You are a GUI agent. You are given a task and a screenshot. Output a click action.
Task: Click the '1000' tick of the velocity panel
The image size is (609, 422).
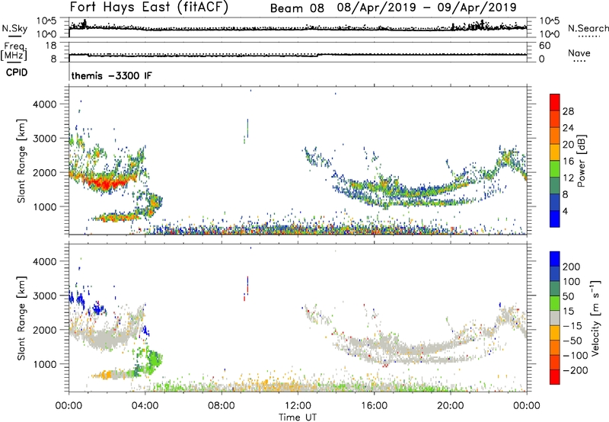pyautogui.click(x=44, y=364)
